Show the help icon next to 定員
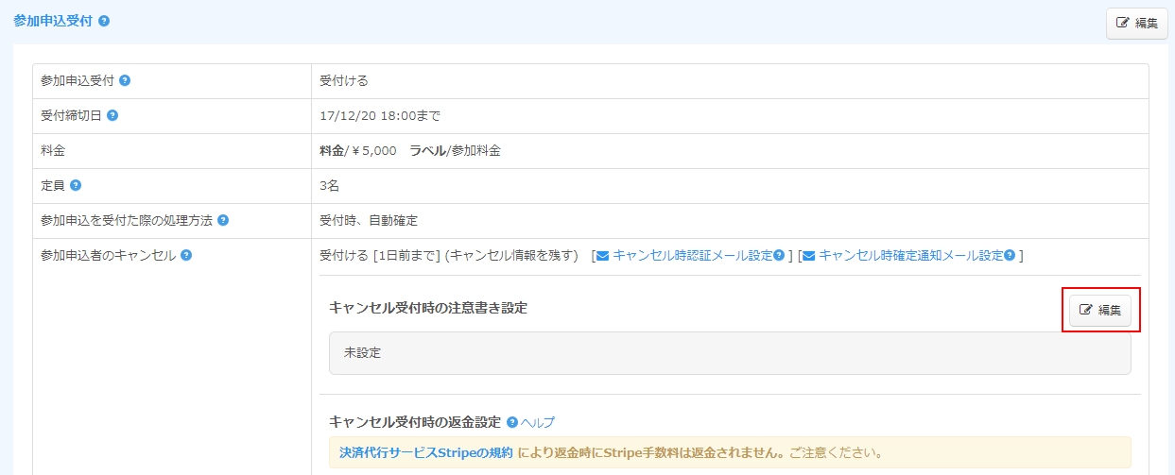This screenshot has width=1175, height=475. coord(76,186)
